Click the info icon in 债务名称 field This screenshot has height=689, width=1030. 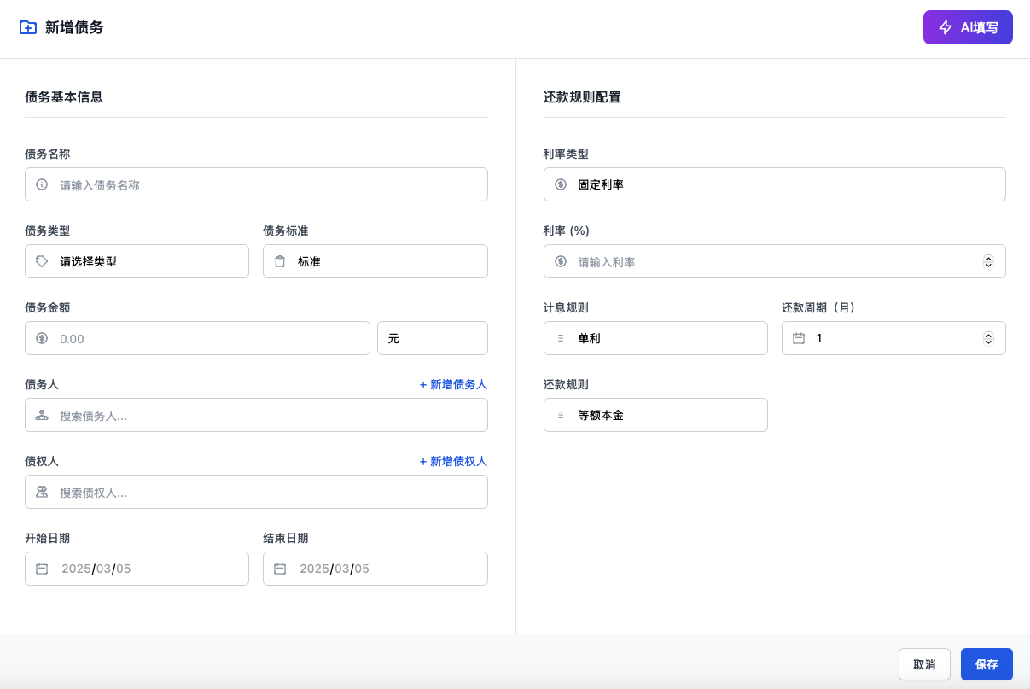42,184
